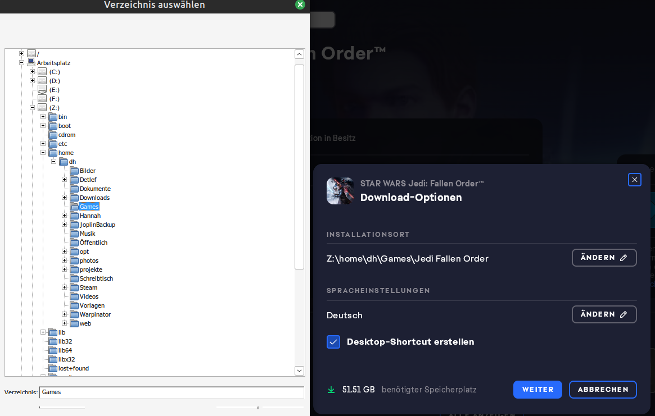Click the green download arrow icon
655x416 pixels.
331,390
